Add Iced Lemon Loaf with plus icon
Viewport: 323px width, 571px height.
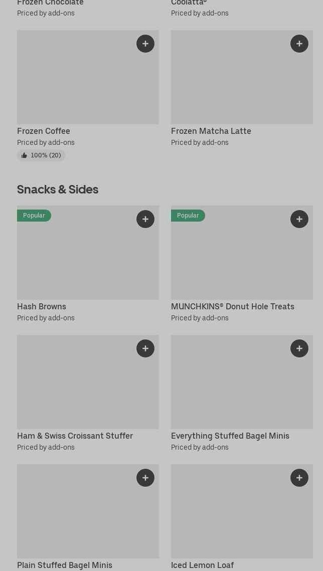click(299, 478)
